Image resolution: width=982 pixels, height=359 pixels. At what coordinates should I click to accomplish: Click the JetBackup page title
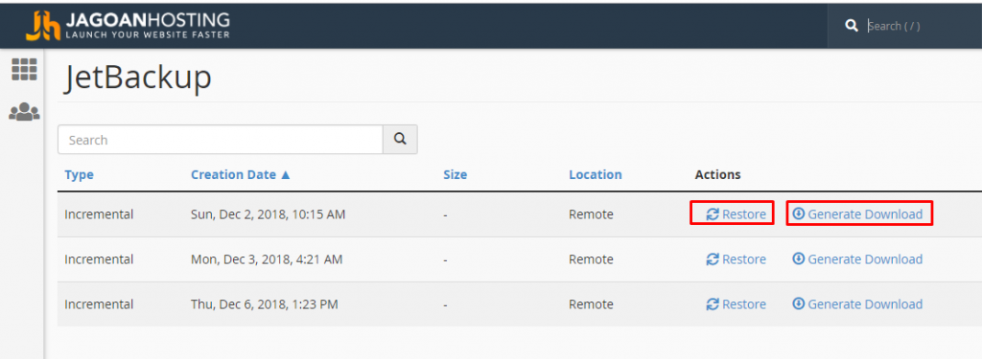[138, 79]
